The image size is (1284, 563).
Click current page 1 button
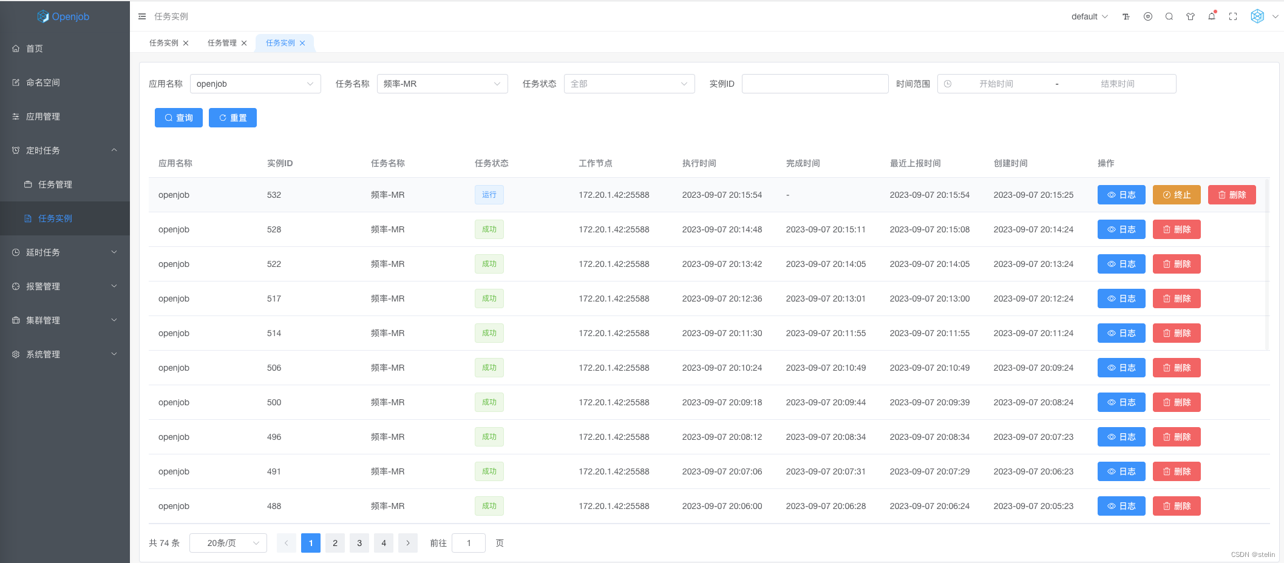(311, 543)
